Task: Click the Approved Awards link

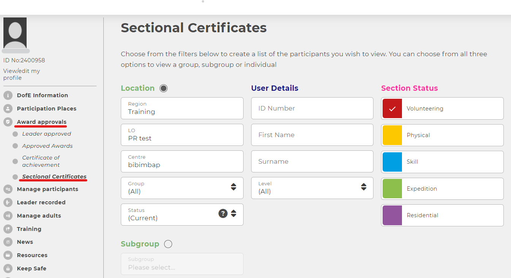Action: click(47, 145)
